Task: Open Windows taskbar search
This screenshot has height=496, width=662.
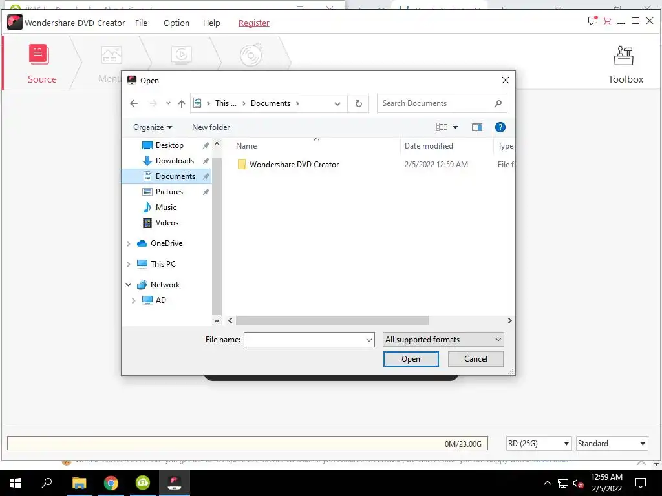Action: click(47, 482)
